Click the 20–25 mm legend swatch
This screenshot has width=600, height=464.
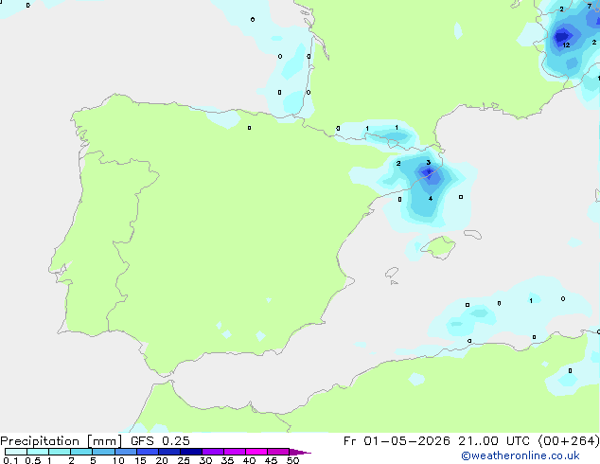click(169, 452)
